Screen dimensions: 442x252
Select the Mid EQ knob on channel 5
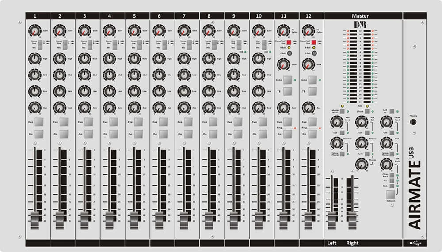133,75
